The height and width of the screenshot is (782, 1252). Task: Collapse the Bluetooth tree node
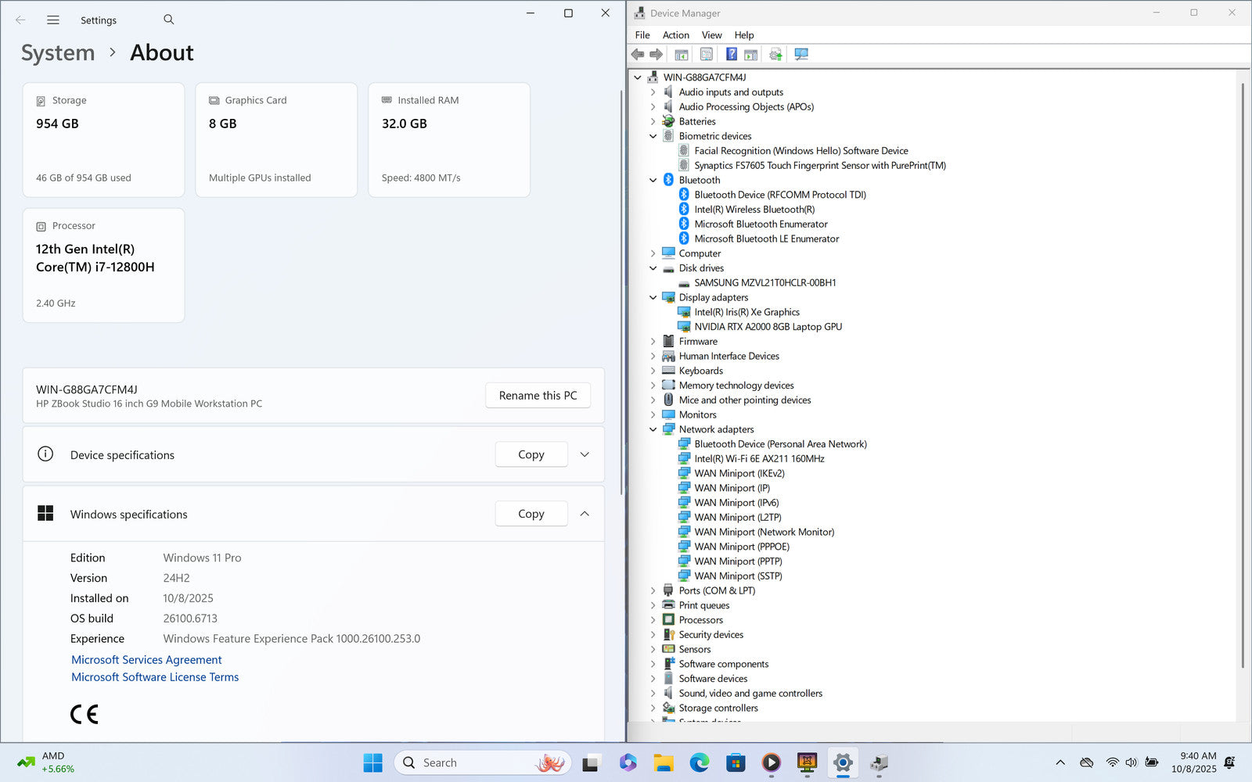(653, 181)
